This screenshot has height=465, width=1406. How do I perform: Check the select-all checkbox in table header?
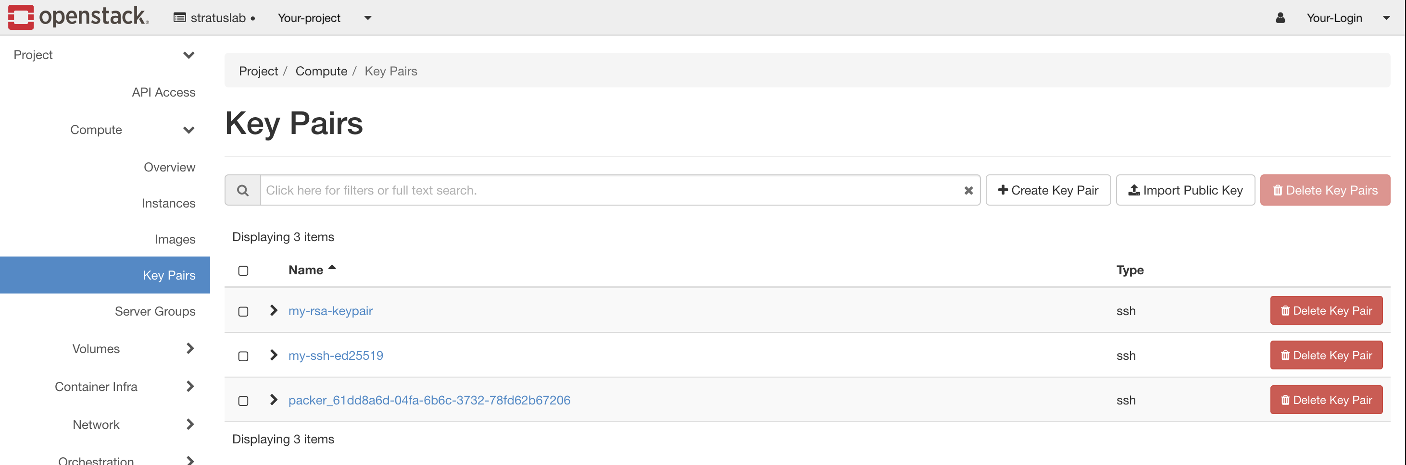pyautogui.click(x=243, y=270)
